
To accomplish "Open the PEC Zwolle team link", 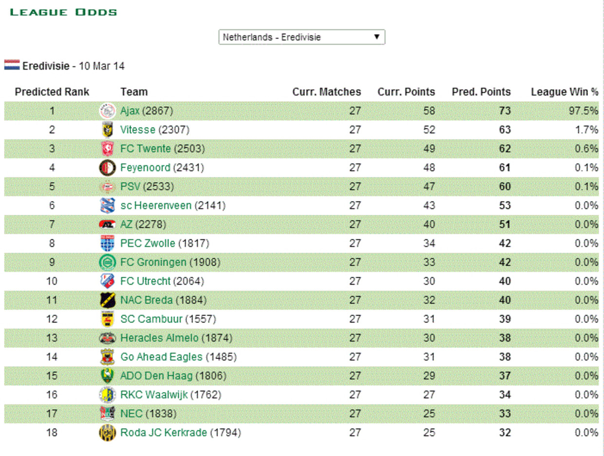I will click(x=148, y=244).
